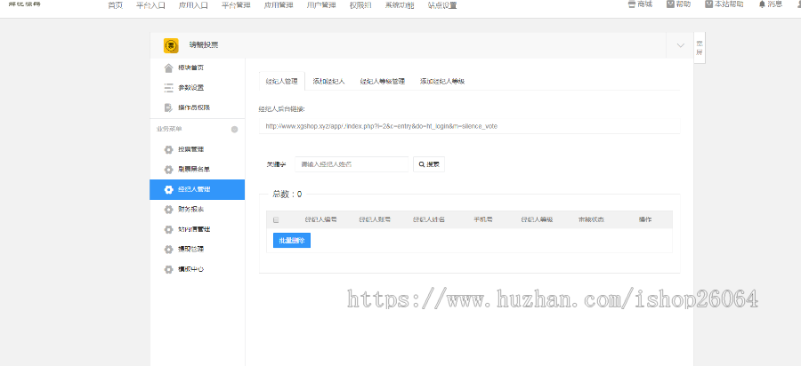The width and height of the screenshot is (801, 366).
Task: Expand the chevron dropdown at module header right
Action: coord(681,45)
